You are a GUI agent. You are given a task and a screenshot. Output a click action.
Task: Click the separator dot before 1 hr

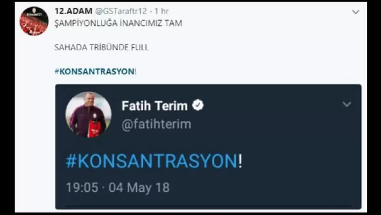pos(151,11)
